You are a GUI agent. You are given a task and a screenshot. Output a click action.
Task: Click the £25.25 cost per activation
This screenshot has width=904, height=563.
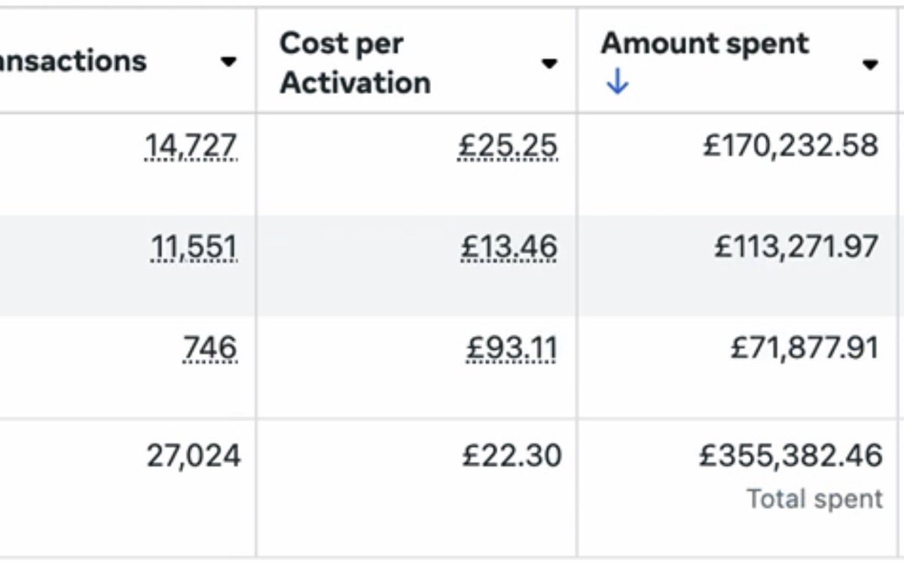click(x=508, y=145)
